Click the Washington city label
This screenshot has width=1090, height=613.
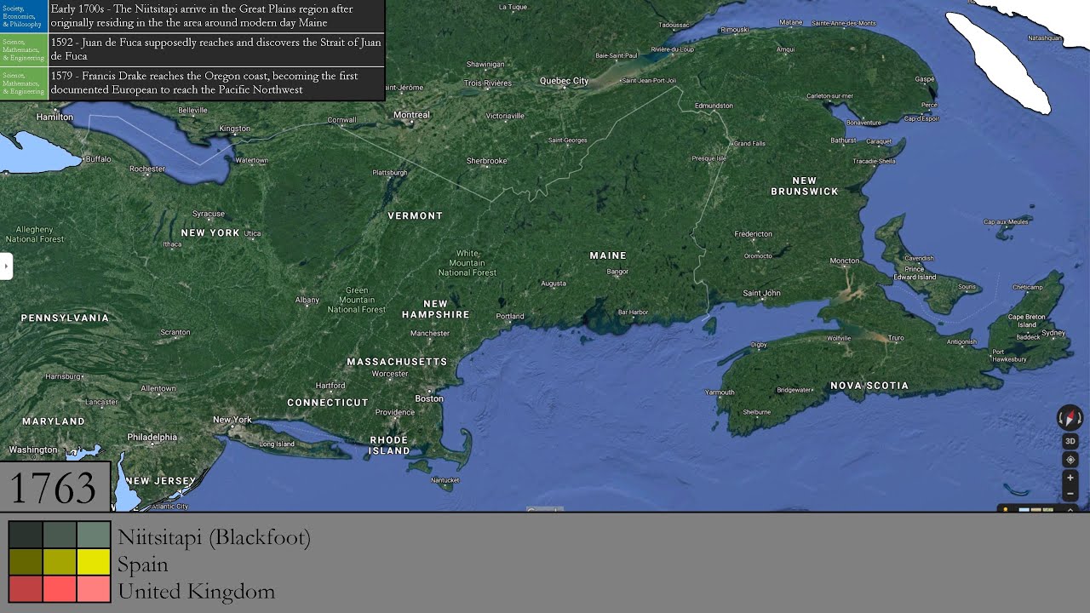[33, 450]
